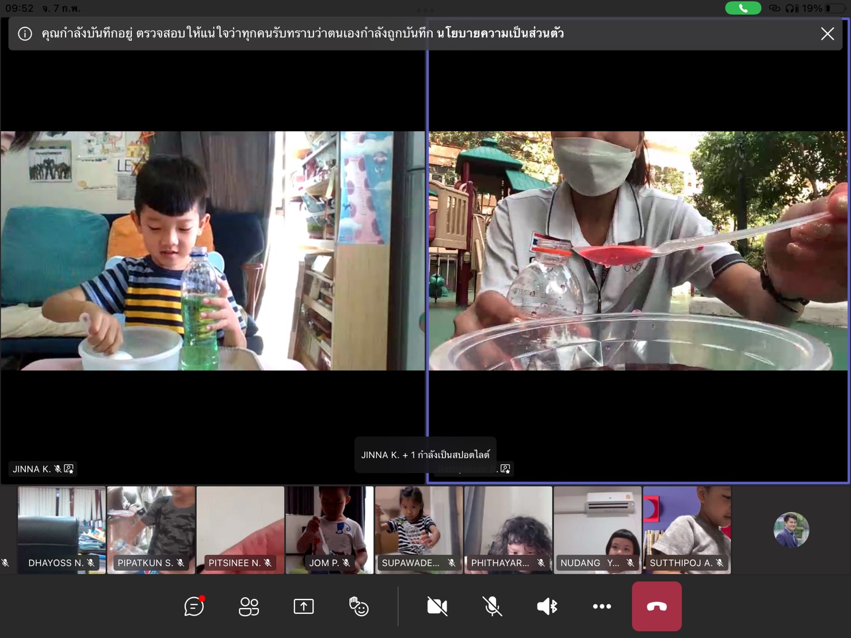The image size is (851, 638).
Task: Select JOM P. participant video tile
Action: [x=330, y=529]
